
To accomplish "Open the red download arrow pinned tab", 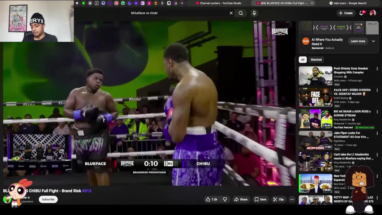I will (149, 3).
